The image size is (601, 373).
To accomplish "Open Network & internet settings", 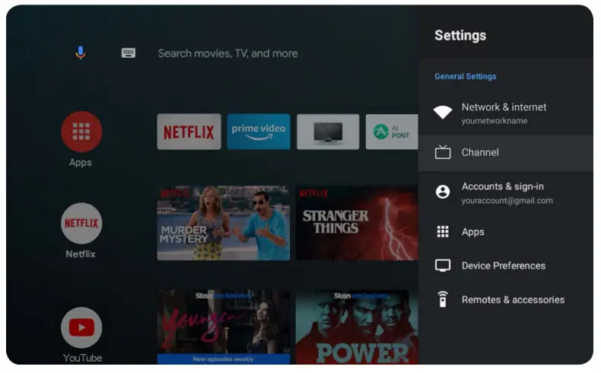I will (x=506, y=113).
